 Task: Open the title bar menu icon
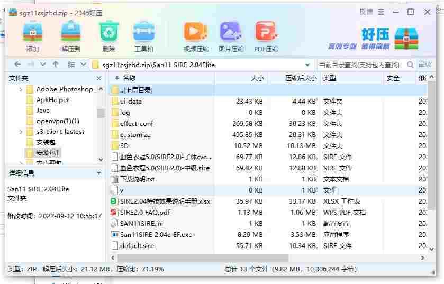pos(381,12)
